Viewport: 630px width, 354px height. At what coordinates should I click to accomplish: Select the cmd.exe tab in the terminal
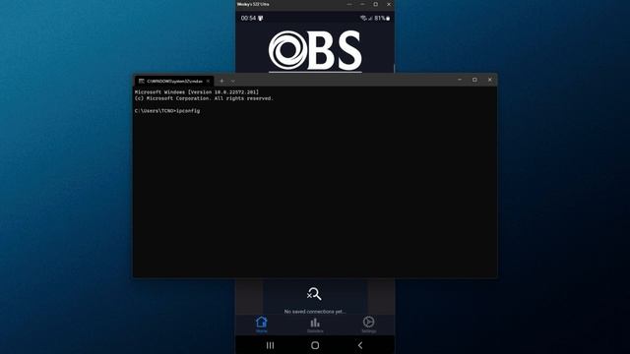(174, 81)
